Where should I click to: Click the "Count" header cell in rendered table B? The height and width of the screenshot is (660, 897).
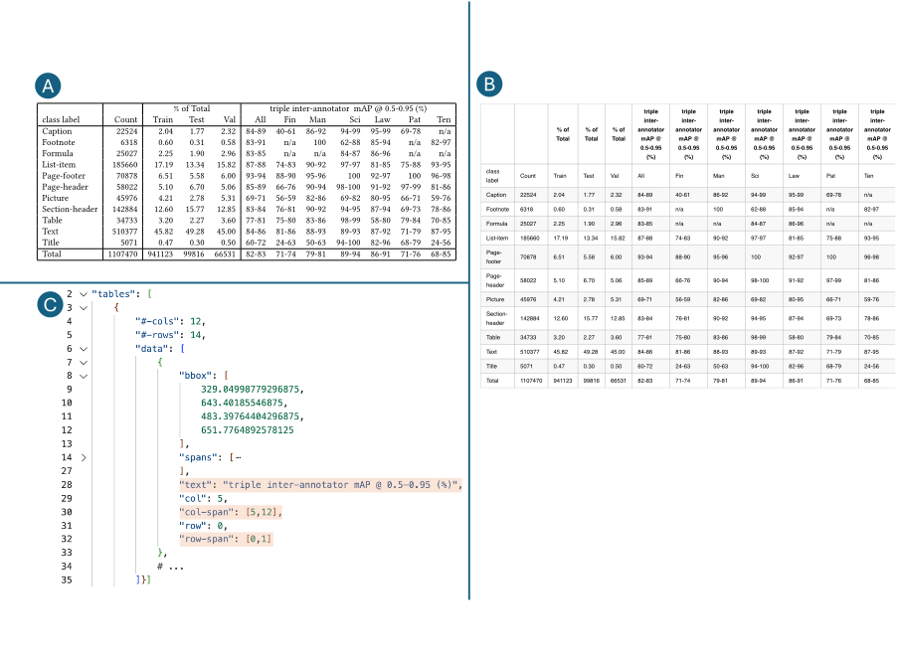527,176
